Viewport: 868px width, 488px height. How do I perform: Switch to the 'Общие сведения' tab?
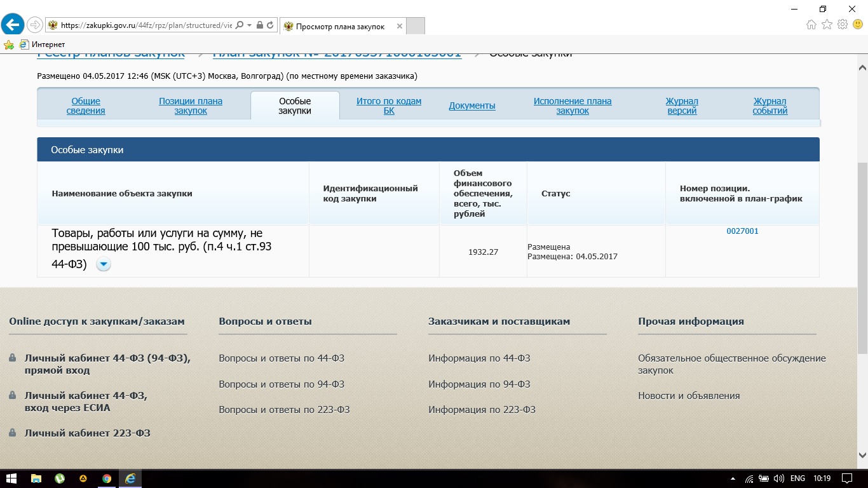86,106
